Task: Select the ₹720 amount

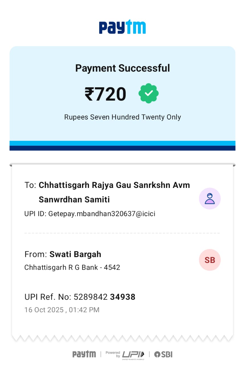Action: [105, 94]
